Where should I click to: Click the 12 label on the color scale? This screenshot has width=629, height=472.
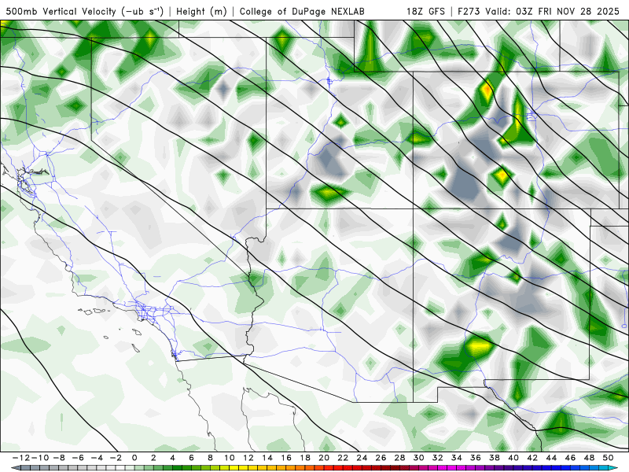[x=248, y=458]
